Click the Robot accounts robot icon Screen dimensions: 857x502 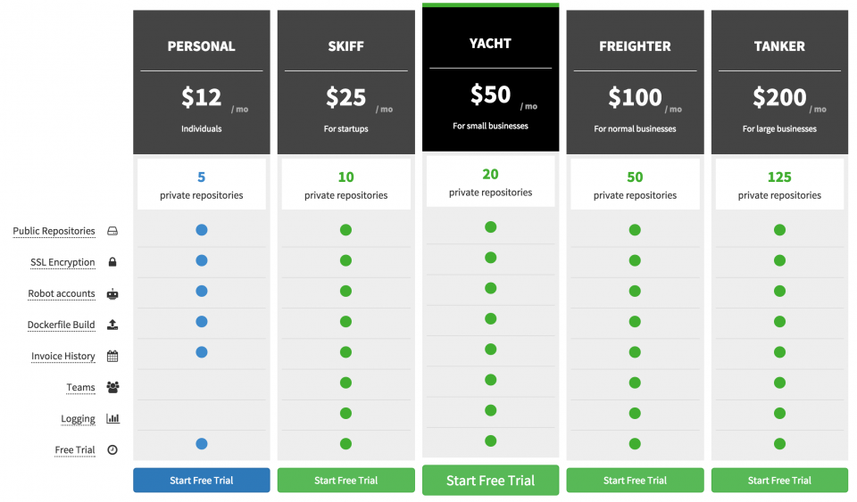point(112,293)
